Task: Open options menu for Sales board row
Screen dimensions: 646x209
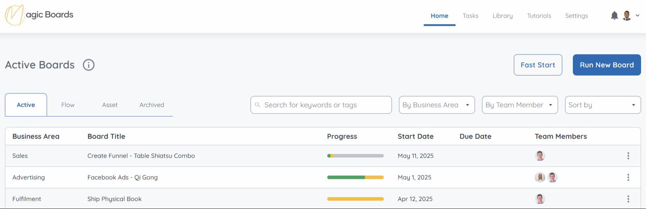Action: 628,156
